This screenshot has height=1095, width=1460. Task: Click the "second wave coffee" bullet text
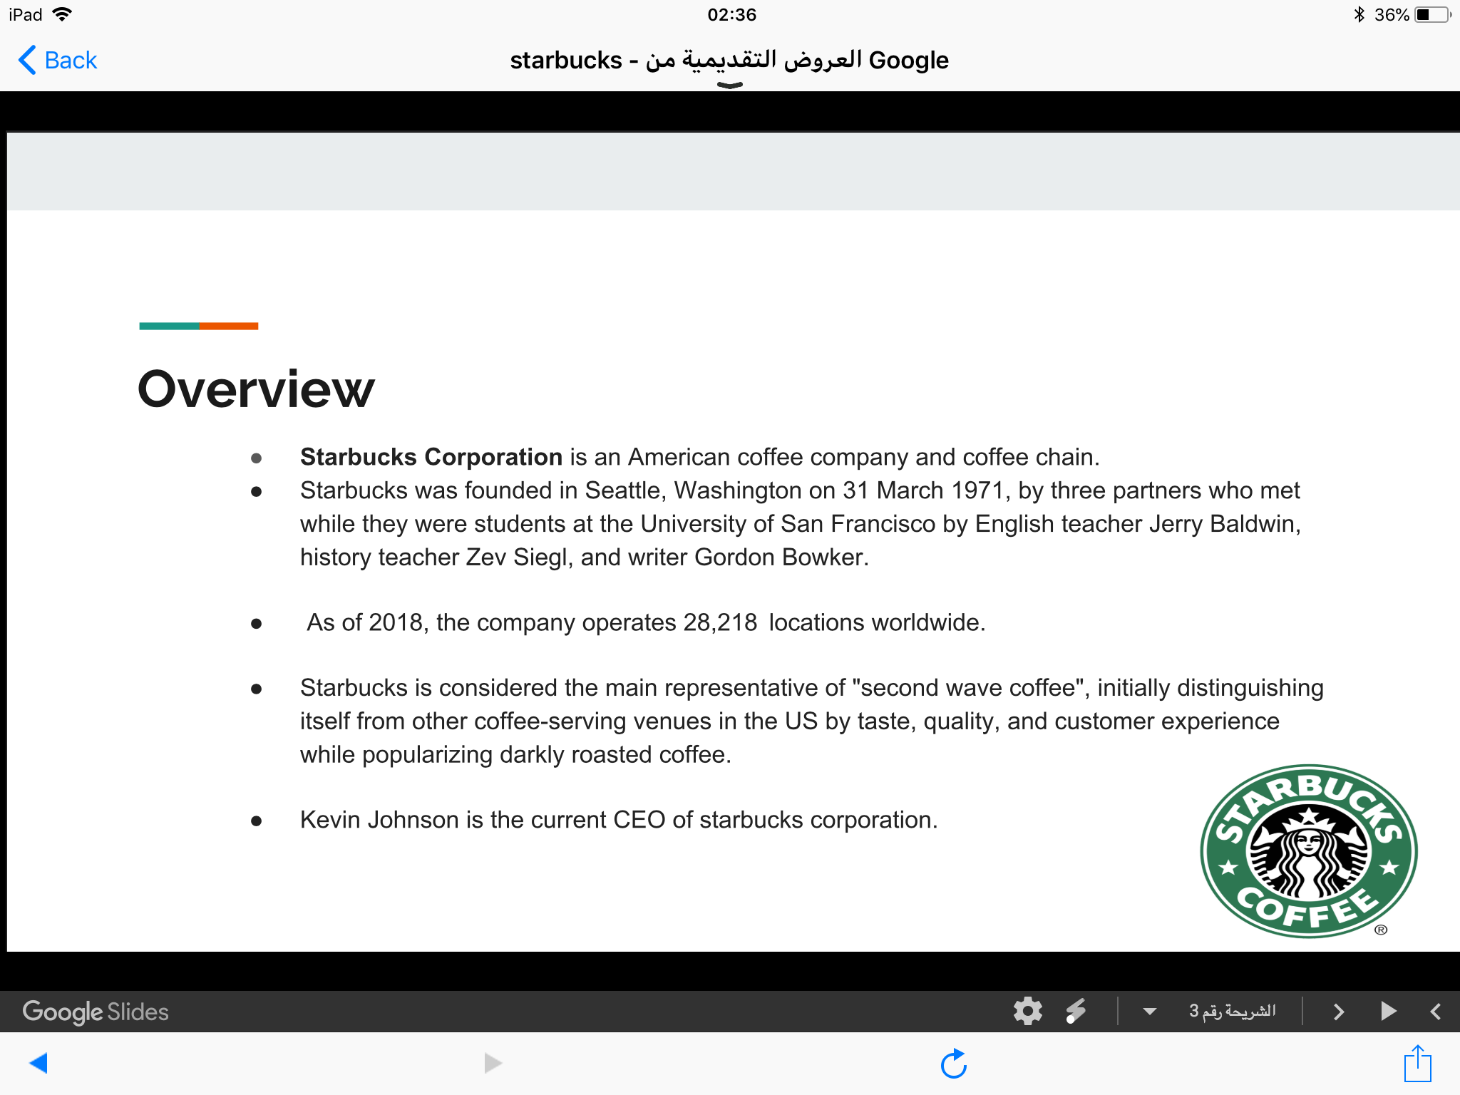click(x=811, y=721)
